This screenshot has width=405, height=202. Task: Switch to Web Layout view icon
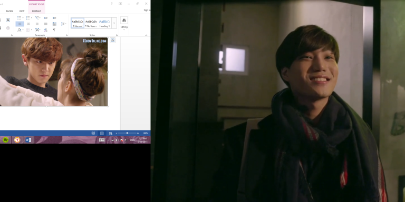(x=110, y=133)
